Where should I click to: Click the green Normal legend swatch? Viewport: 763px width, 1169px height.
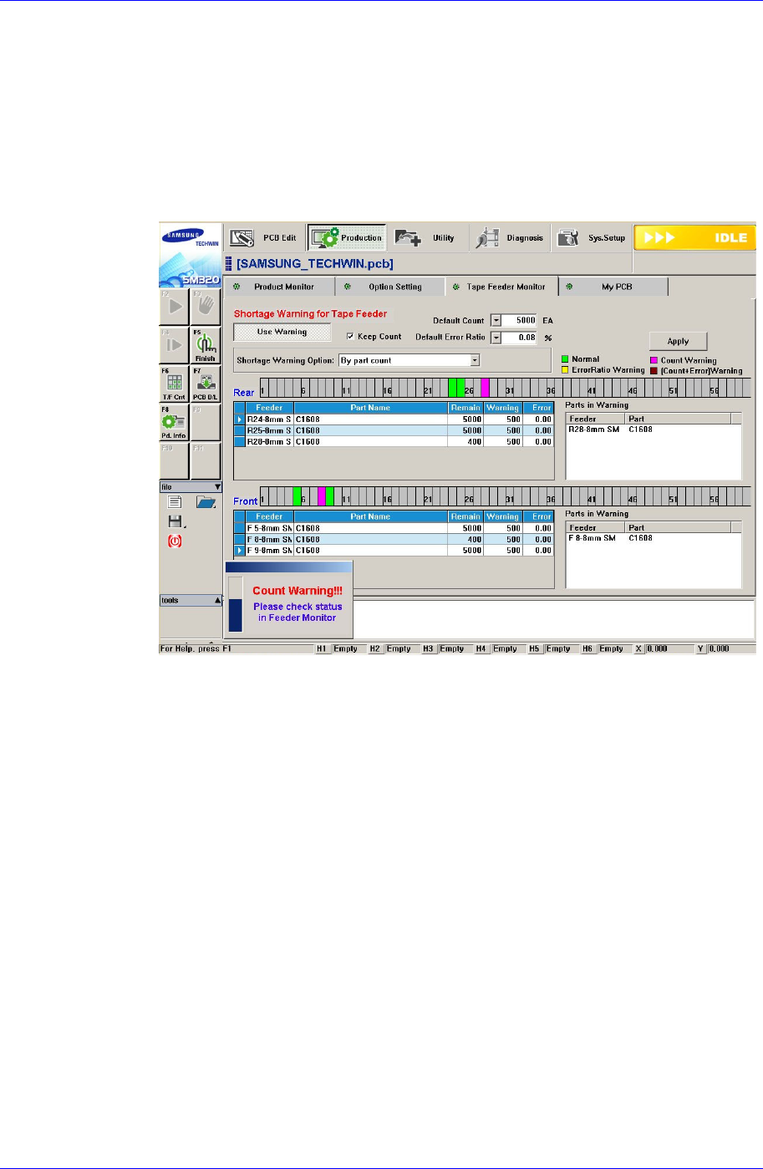click(x=565, y=359)
